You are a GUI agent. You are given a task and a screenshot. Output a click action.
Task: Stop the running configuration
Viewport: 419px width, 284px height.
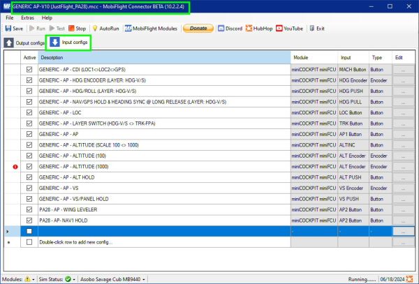tap(77, 29)
